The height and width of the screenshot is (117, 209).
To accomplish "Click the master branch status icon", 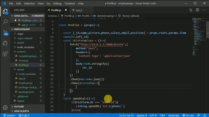I will point(9,115).
